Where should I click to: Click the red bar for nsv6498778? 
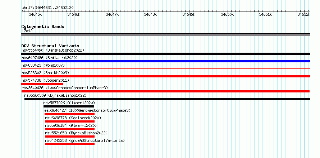70,121
